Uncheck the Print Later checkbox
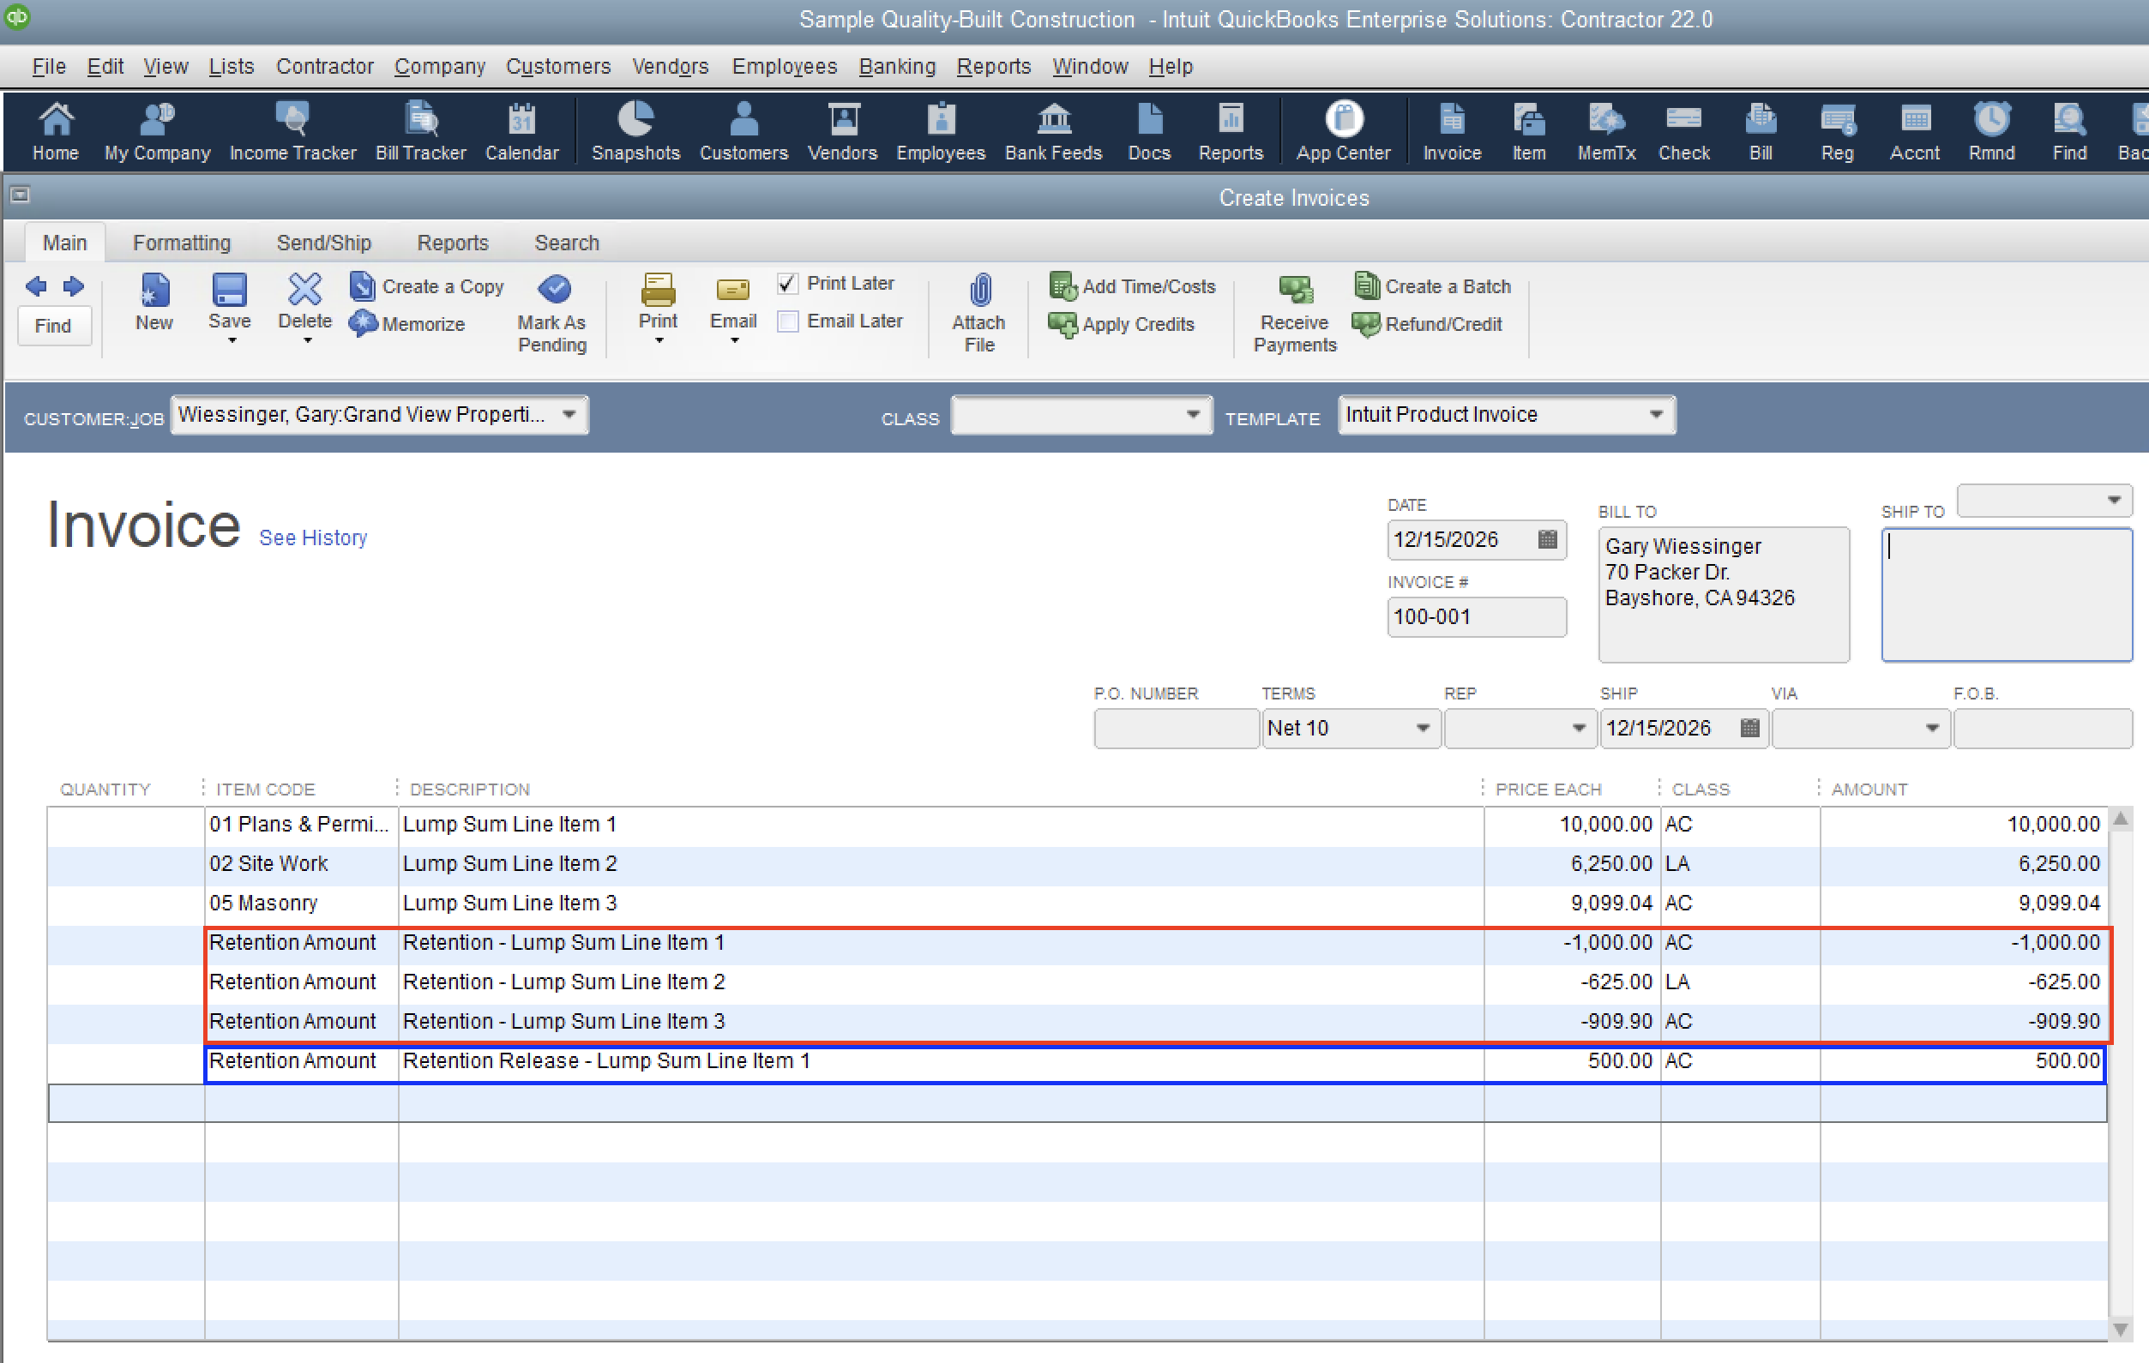This screenshot has height=1363, width=2149. point(787,284)
